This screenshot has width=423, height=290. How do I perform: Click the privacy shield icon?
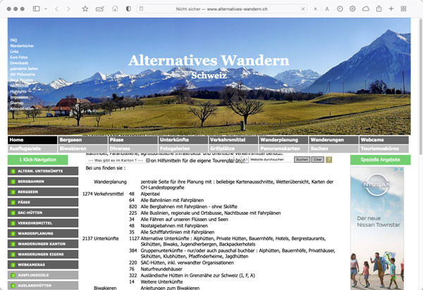[128, 8]
